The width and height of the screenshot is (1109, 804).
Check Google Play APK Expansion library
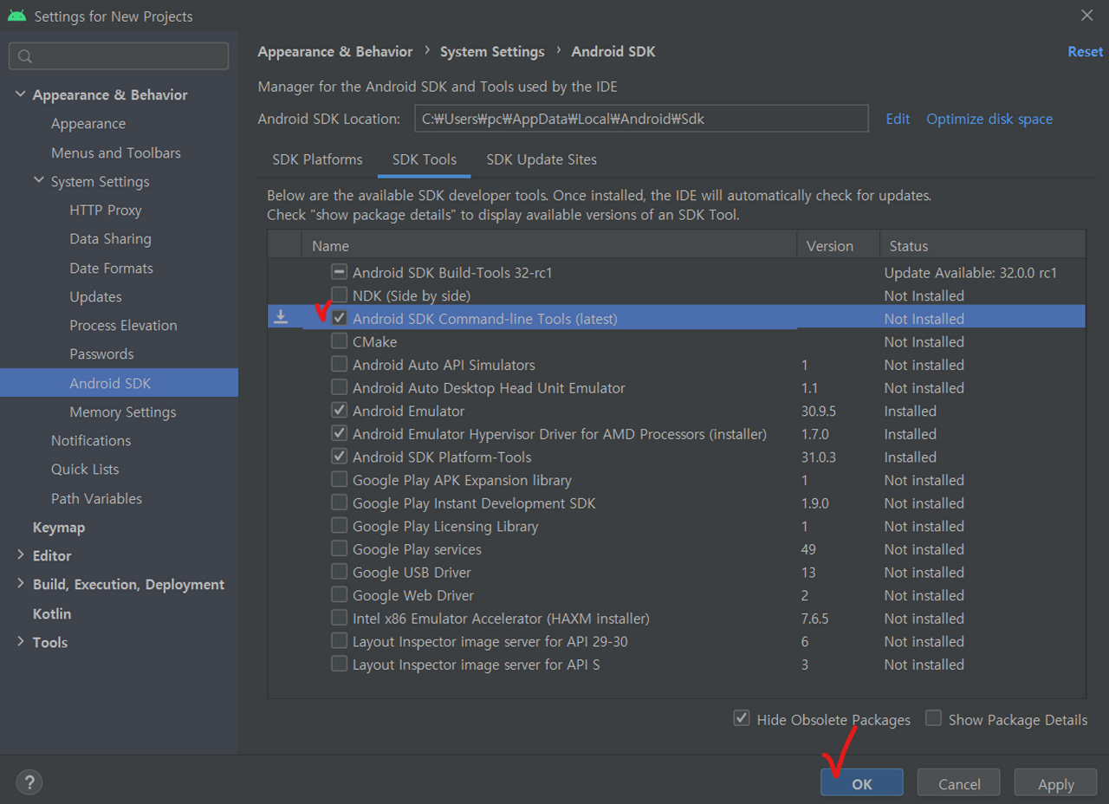[x=340, y=479]
